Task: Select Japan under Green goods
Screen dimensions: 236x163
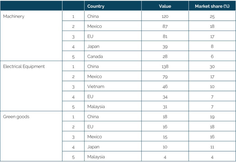Action: 93,147
